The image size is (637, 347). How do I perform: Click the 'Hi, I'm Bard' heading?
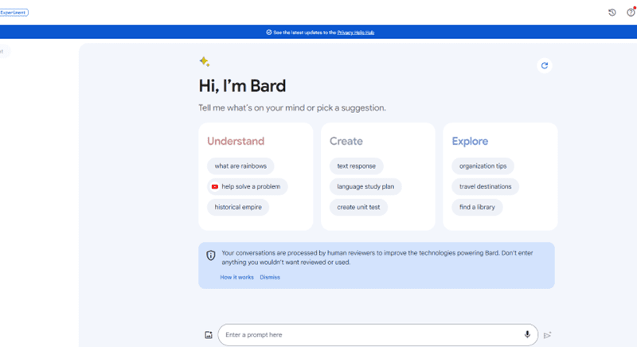point(242,86)
